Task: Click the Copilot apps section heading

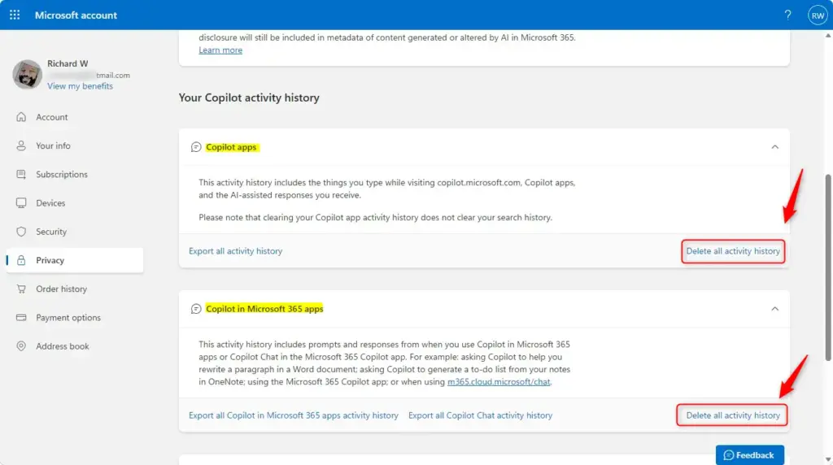Action: coord(231,147)
